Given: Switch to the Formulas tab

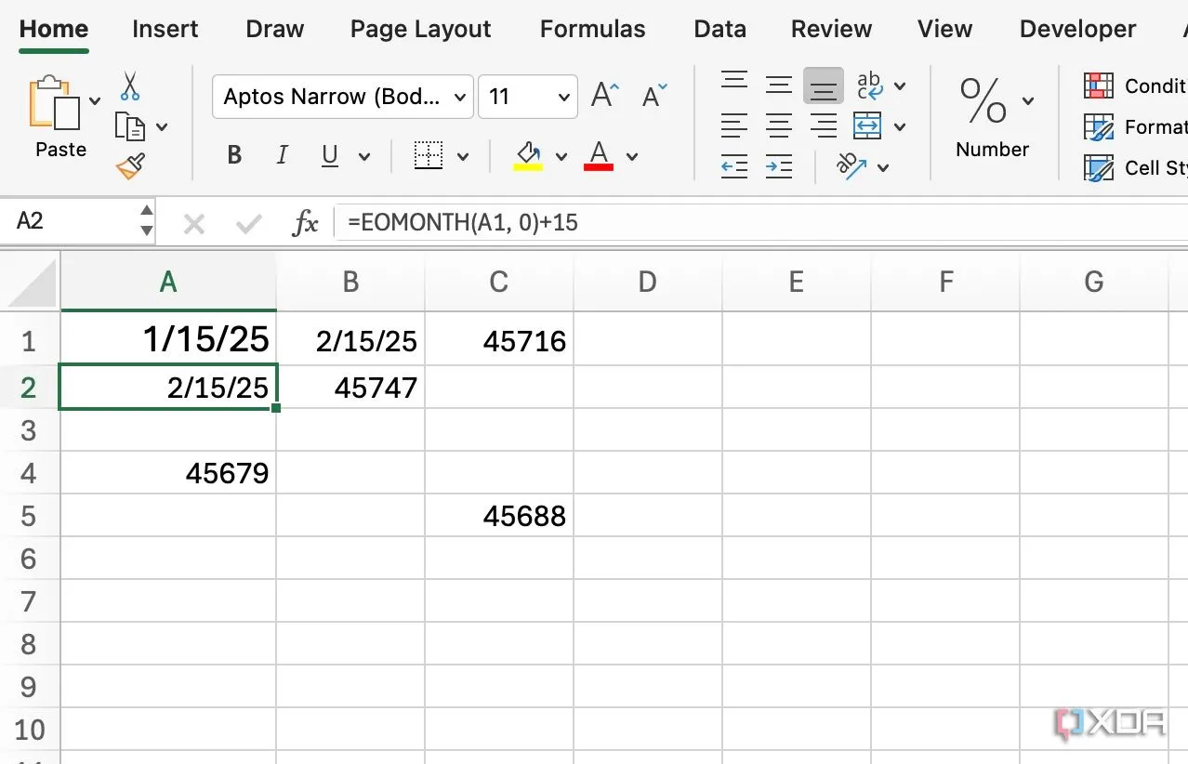Looking at the screenshot, I should pos(592,29).
